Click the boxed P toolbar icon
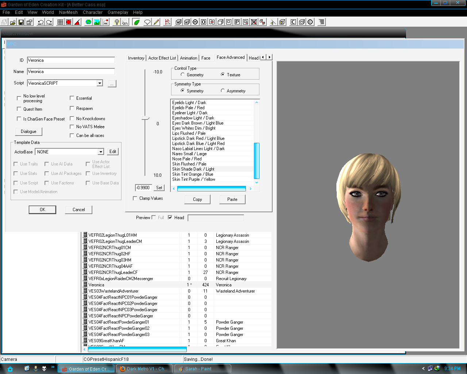Image resolution: width=467 pixels, height=374 pixels. click(237, 22)
